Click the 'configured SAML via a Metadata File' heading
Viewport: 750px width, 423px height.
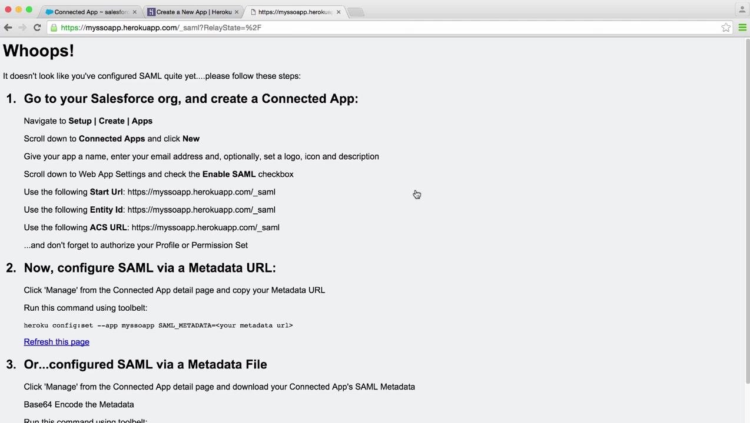[145, 364]
